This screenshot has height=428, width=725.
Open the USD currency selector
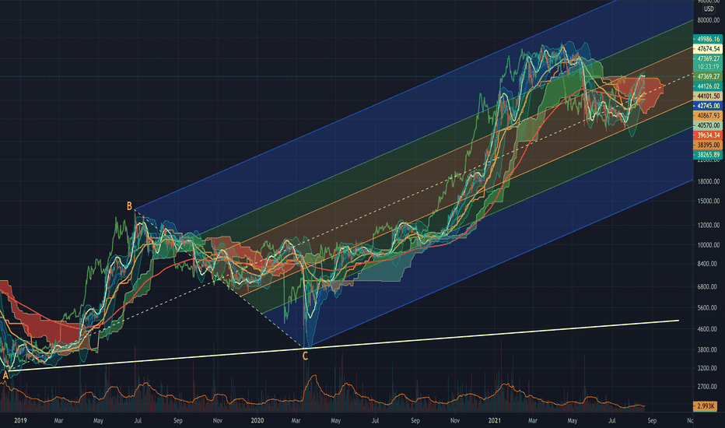pos(709,9)
